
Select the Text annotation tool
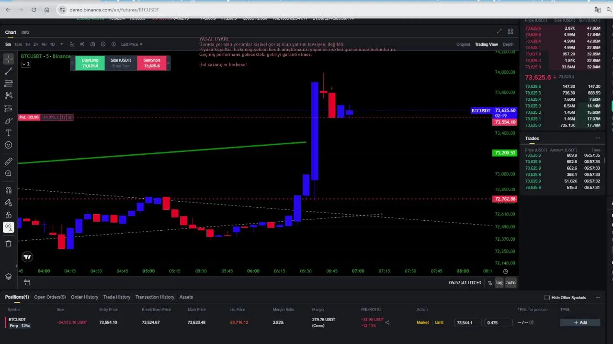click(x=8, y=133)
